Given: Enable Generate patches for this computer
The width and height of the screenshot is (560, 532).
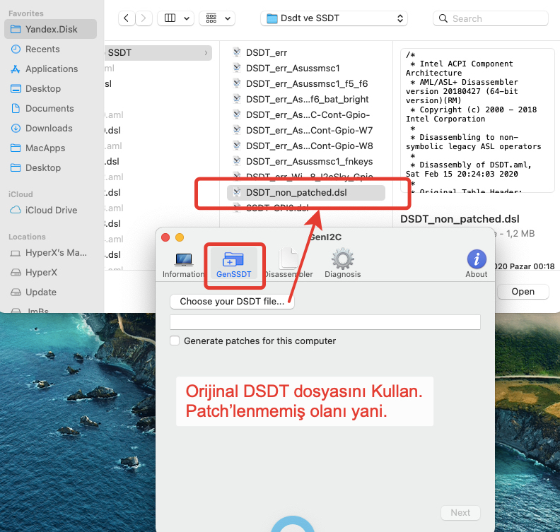Looking at the screenshot, I should pyautogui.click(x=175, y=341).
